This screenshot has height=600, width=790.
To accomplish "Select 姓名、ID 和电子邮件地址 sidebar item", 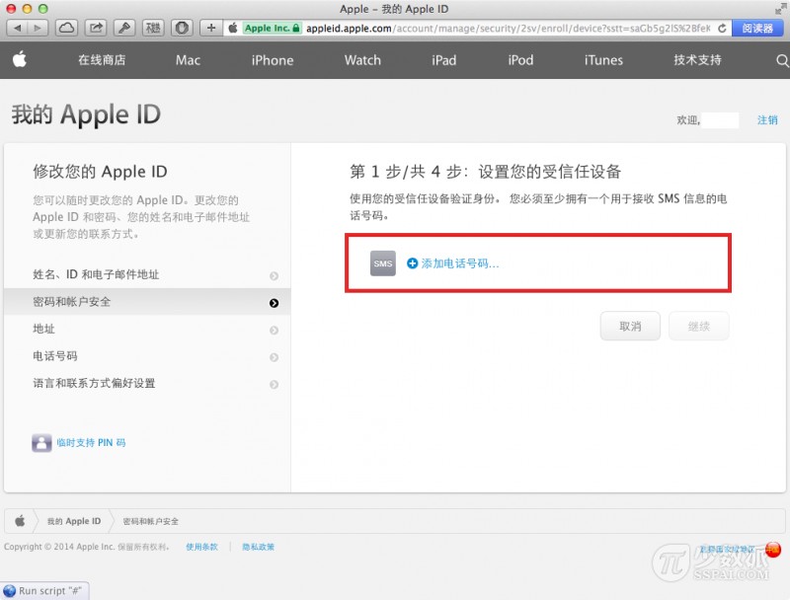I will click(147, 274).
